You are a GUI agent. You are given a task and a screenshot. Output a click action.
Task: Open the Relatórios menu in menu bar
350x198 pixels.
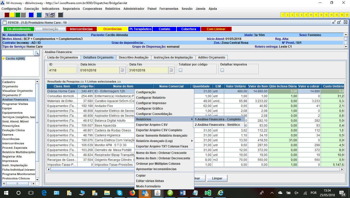tap(112, 9)
